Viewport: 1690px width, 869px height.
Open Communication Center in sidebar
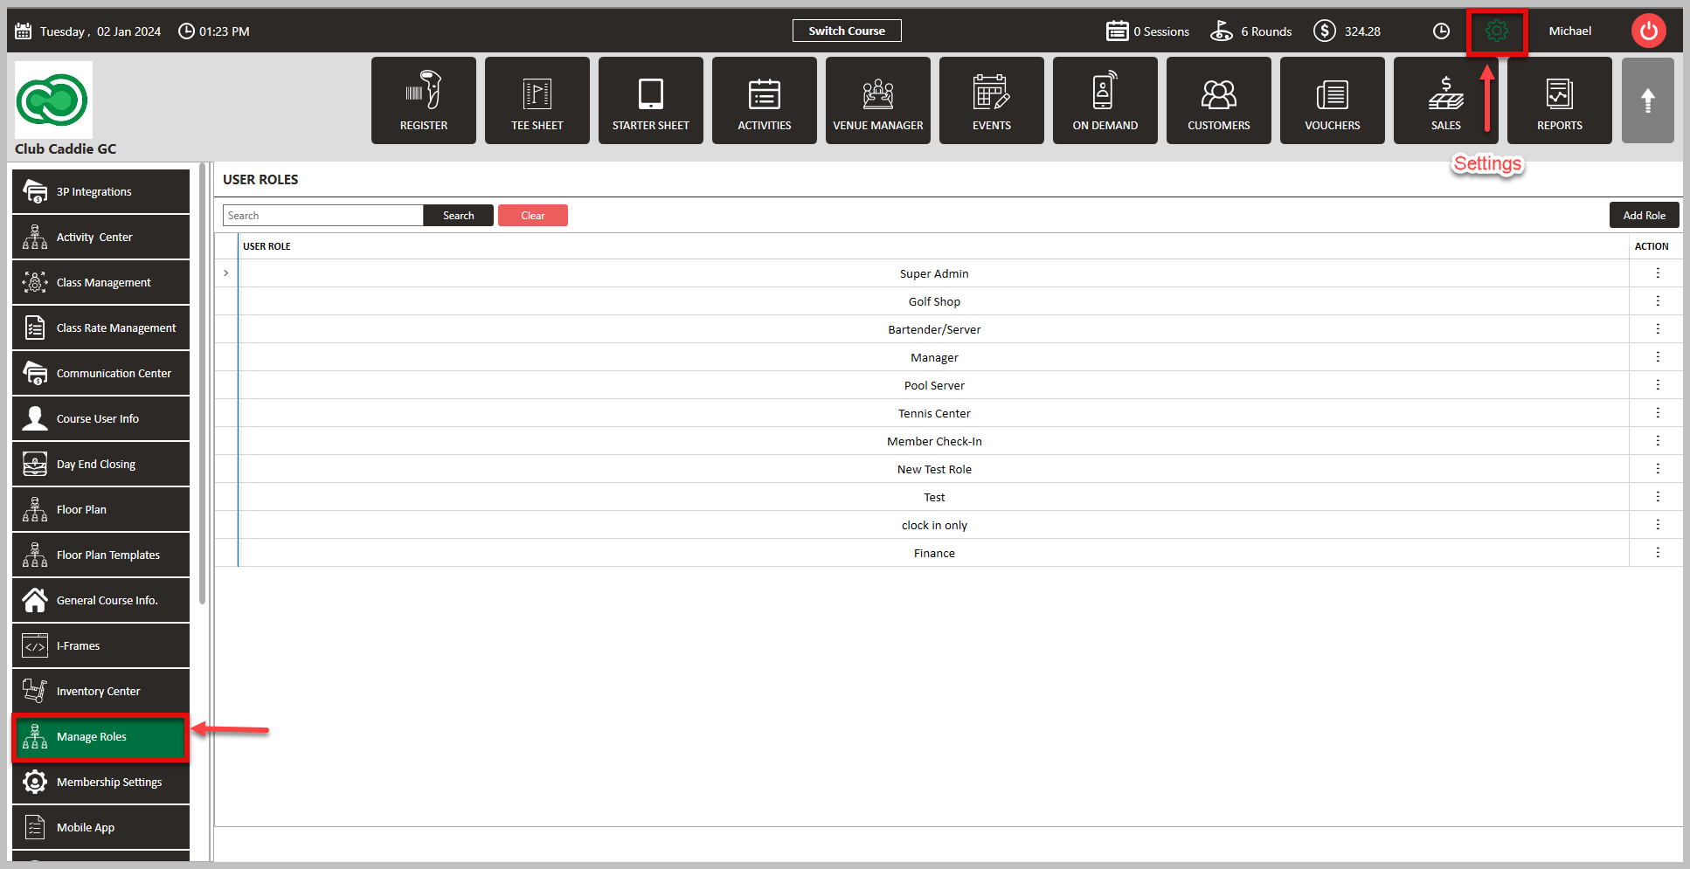click(100, 373)
